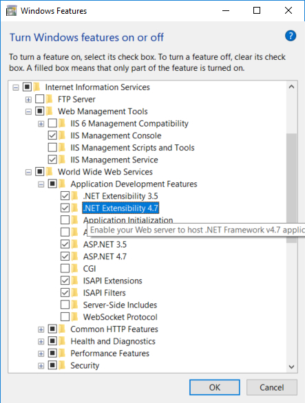This screenshot has height=403, width=305.
Task: Expand Performance Features node
Action: [41, 353]
